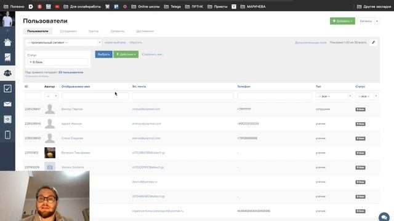
Task: Select the users group icon in the sidebar
Action: point(7,73)
